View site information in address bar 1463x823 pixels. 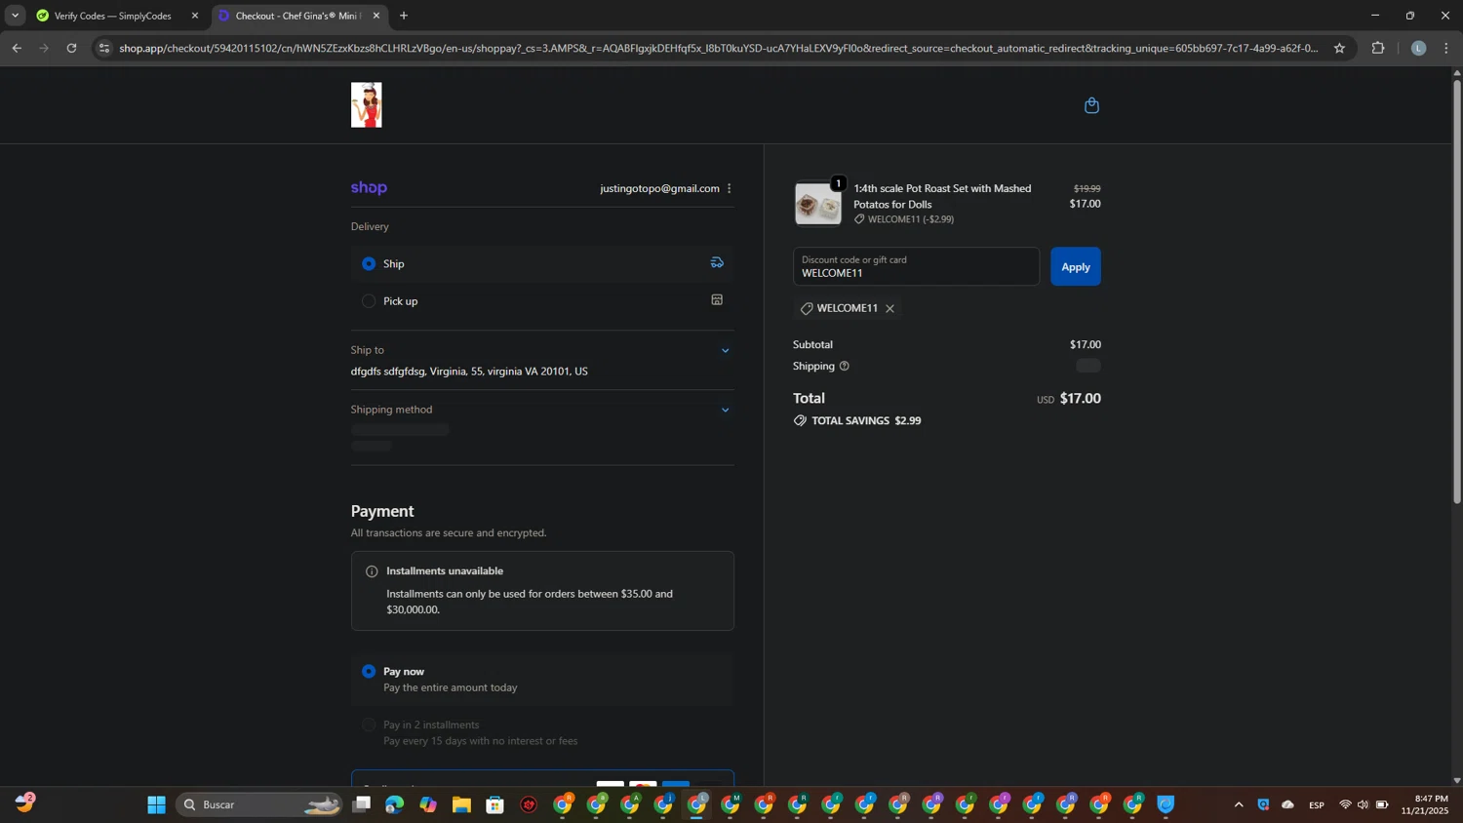pos(104,48)
